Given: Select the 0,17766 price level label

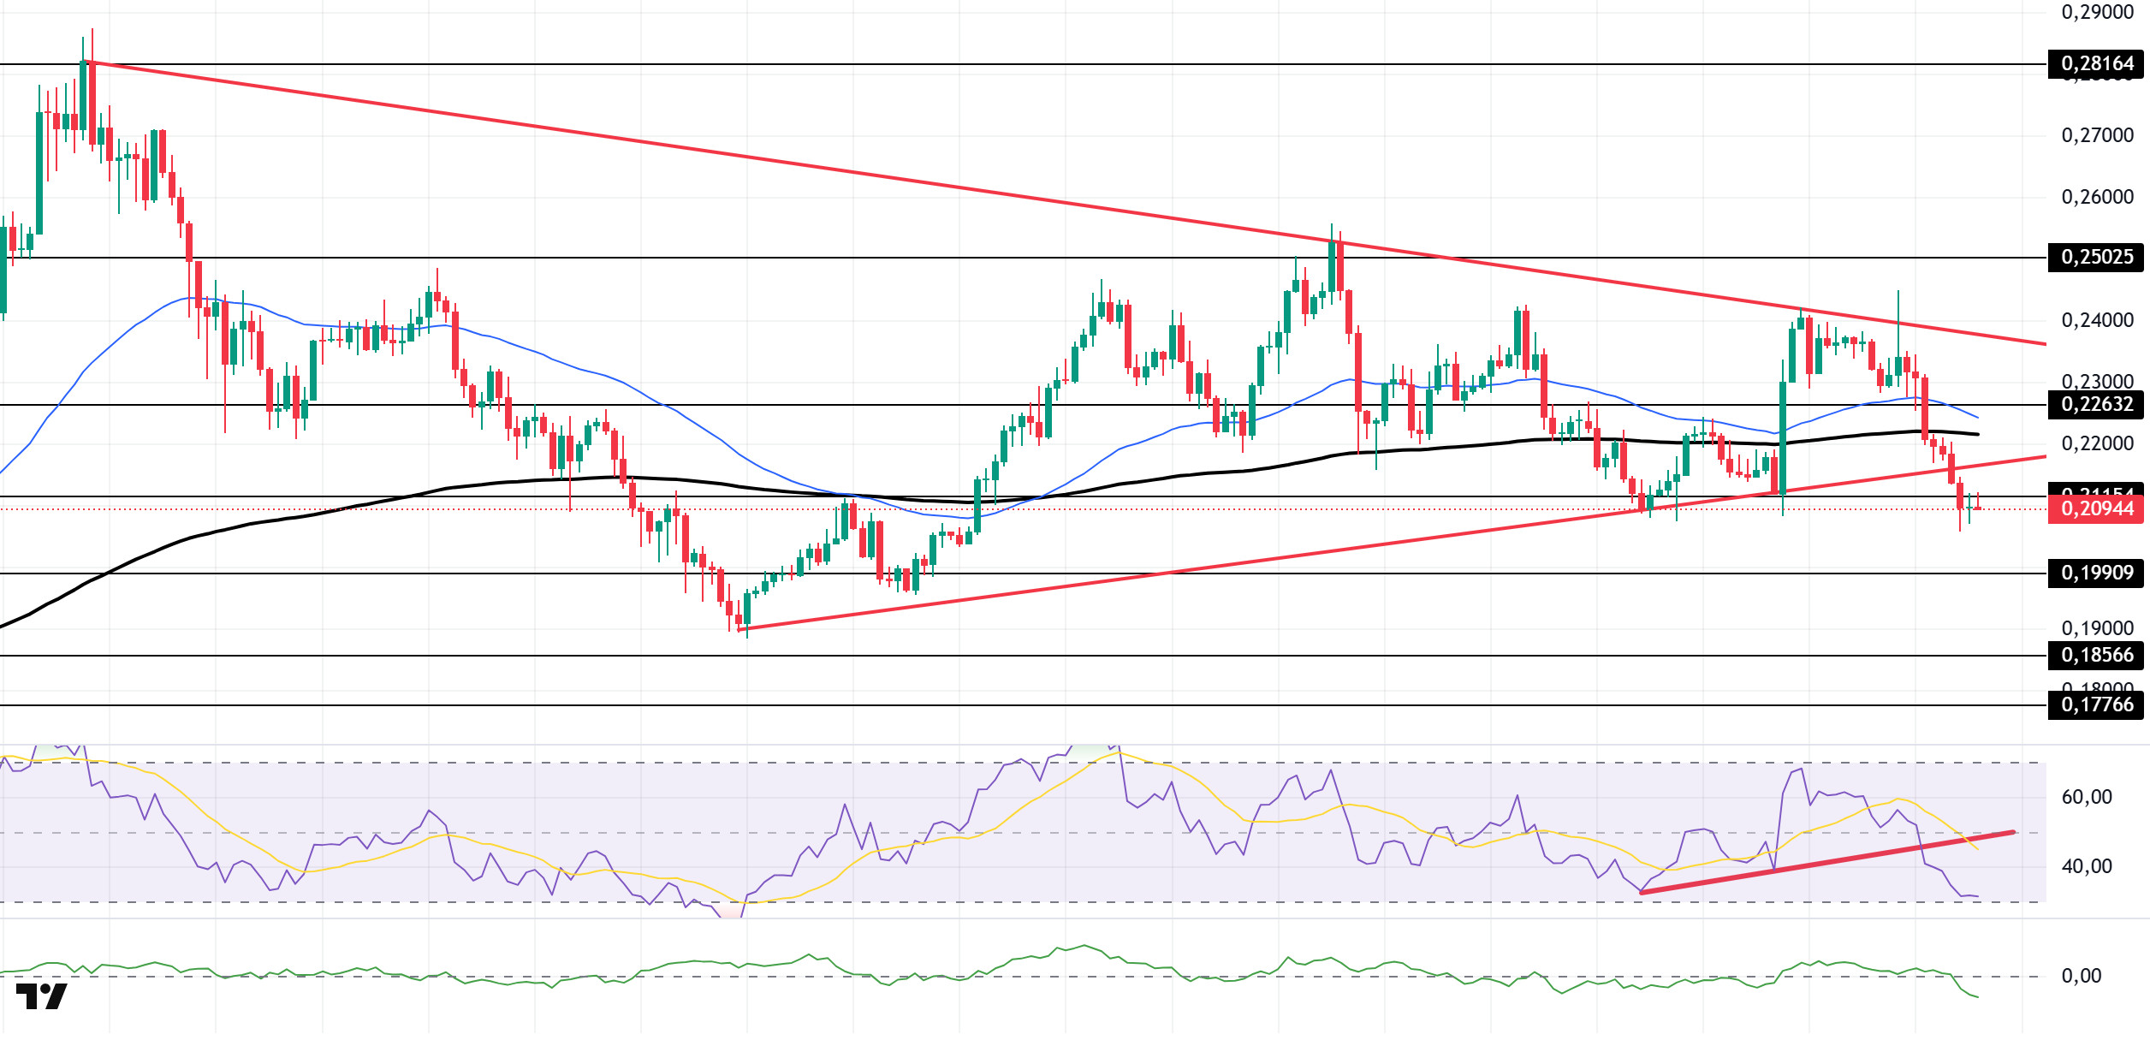Looking at the screenshot, I should tap(2095, 705).
